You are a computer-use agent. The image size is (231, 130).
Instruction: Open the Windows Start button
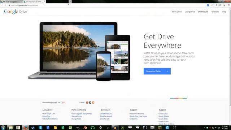[x=3, y=127]
